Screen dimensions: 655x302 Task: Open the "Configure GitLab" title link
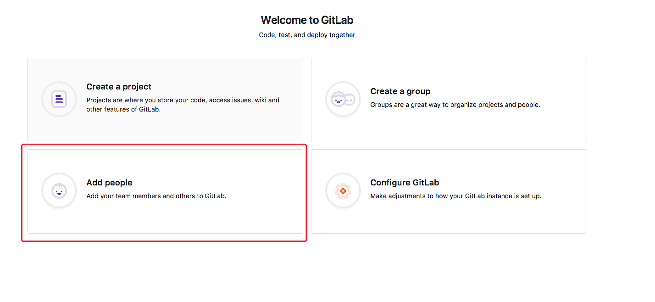point(405,183)
